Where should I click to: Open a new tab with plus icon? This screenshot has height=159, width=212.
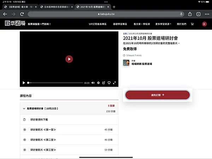click(x=114, y=7)
